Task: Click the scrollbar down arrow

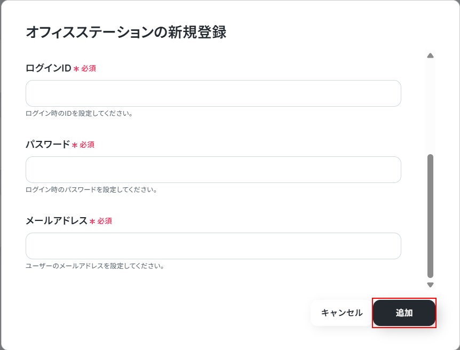Action: pos(430,284)
